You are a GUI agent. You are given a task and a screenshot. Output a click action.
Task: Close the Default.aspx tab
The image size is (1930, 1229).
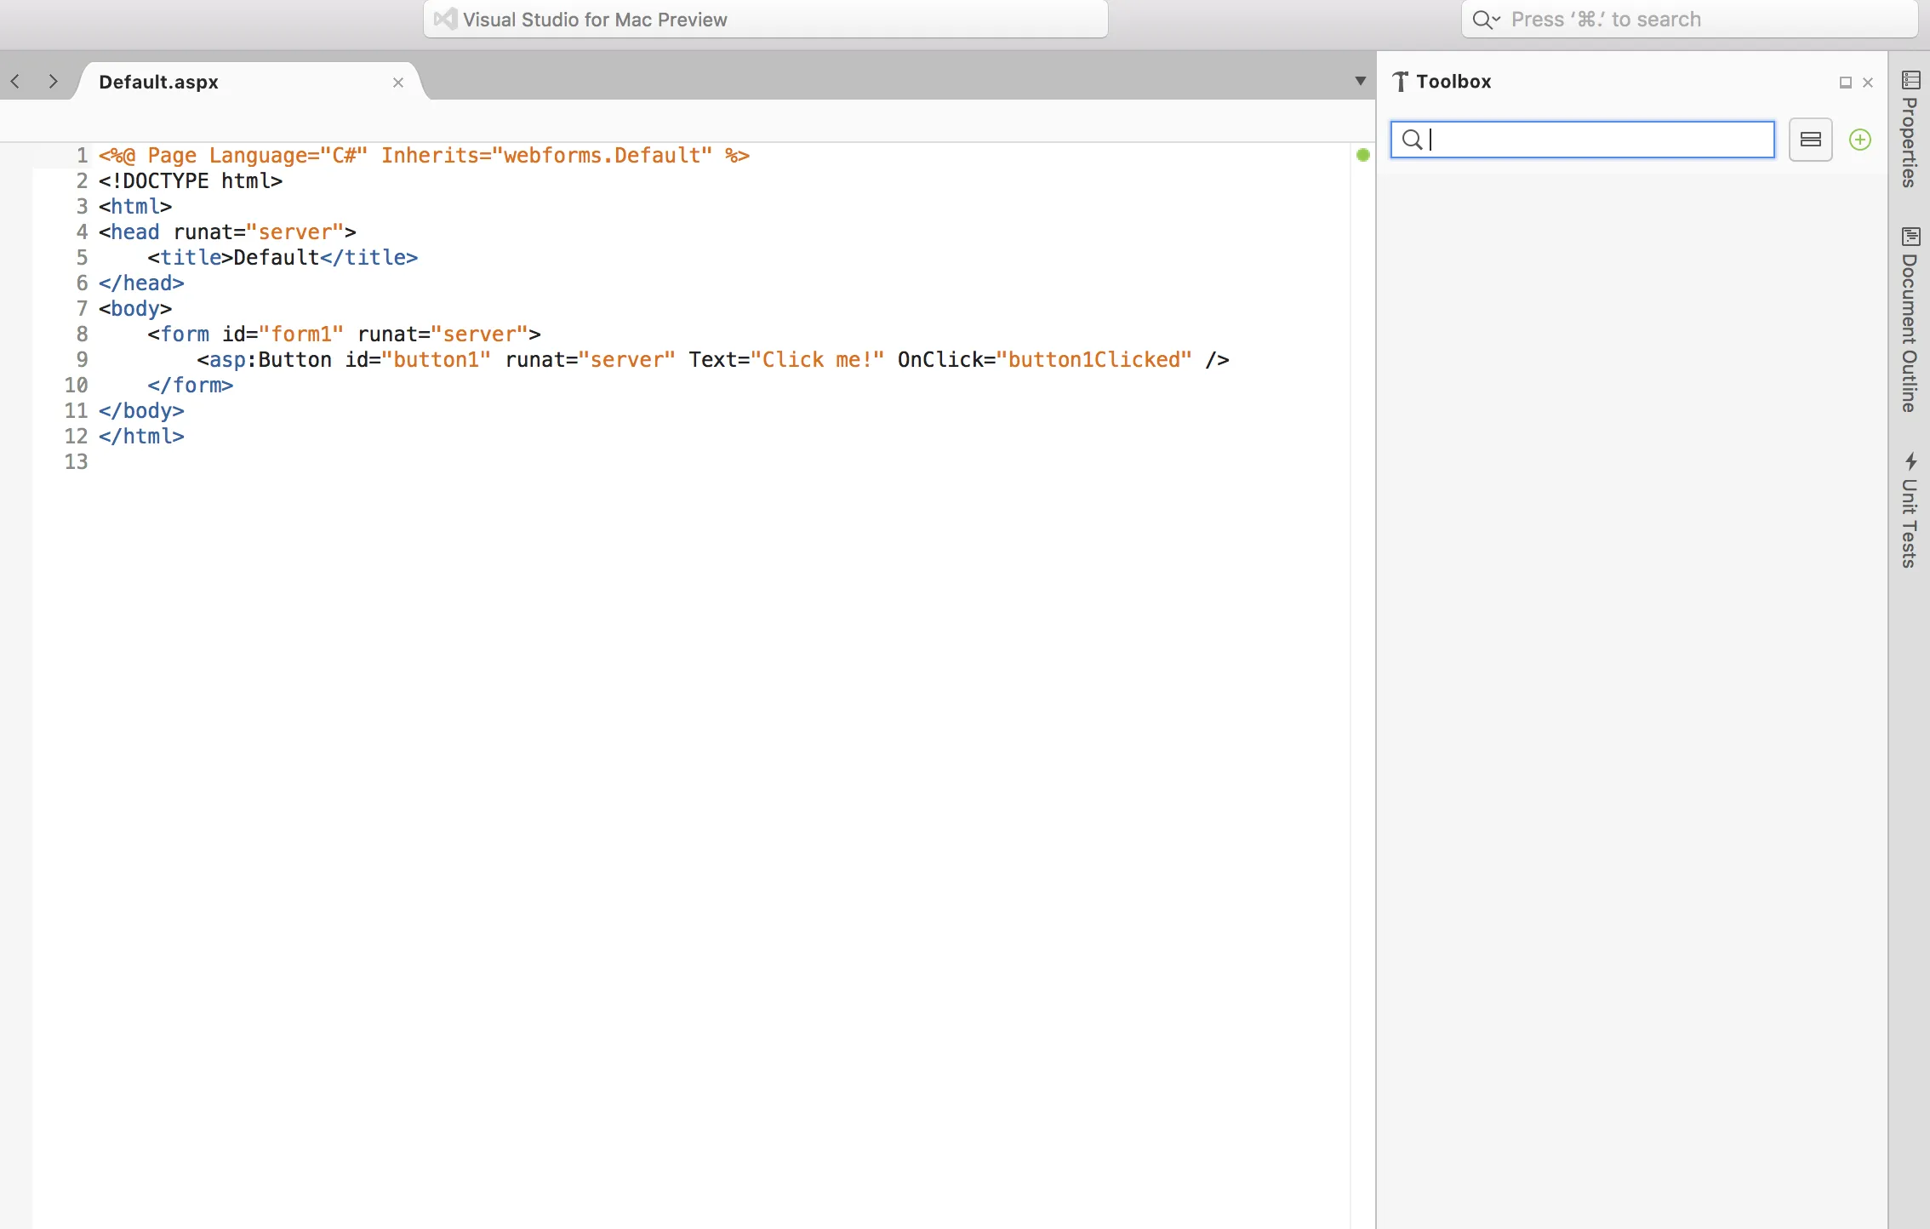398,83
